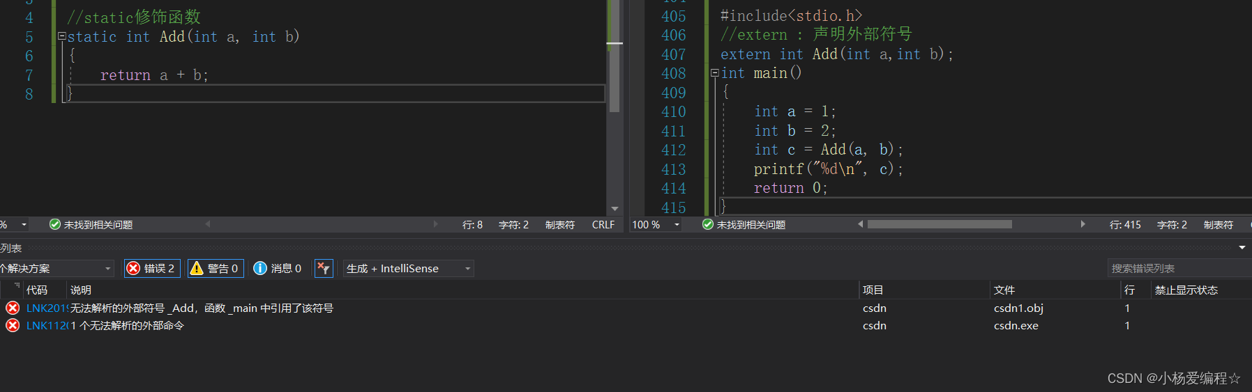Viewport: 1252px width, 392px height.
Task: Click the //static修饰函数 comment line
Action: tap(134, 17)
